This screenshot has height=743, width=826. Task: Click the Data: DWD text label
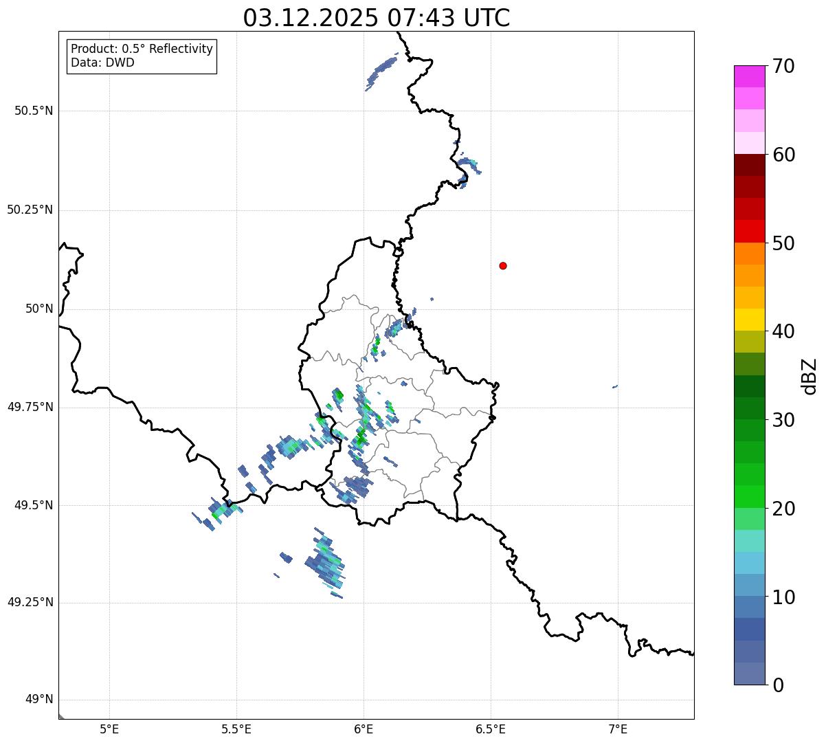pos(103,63)
